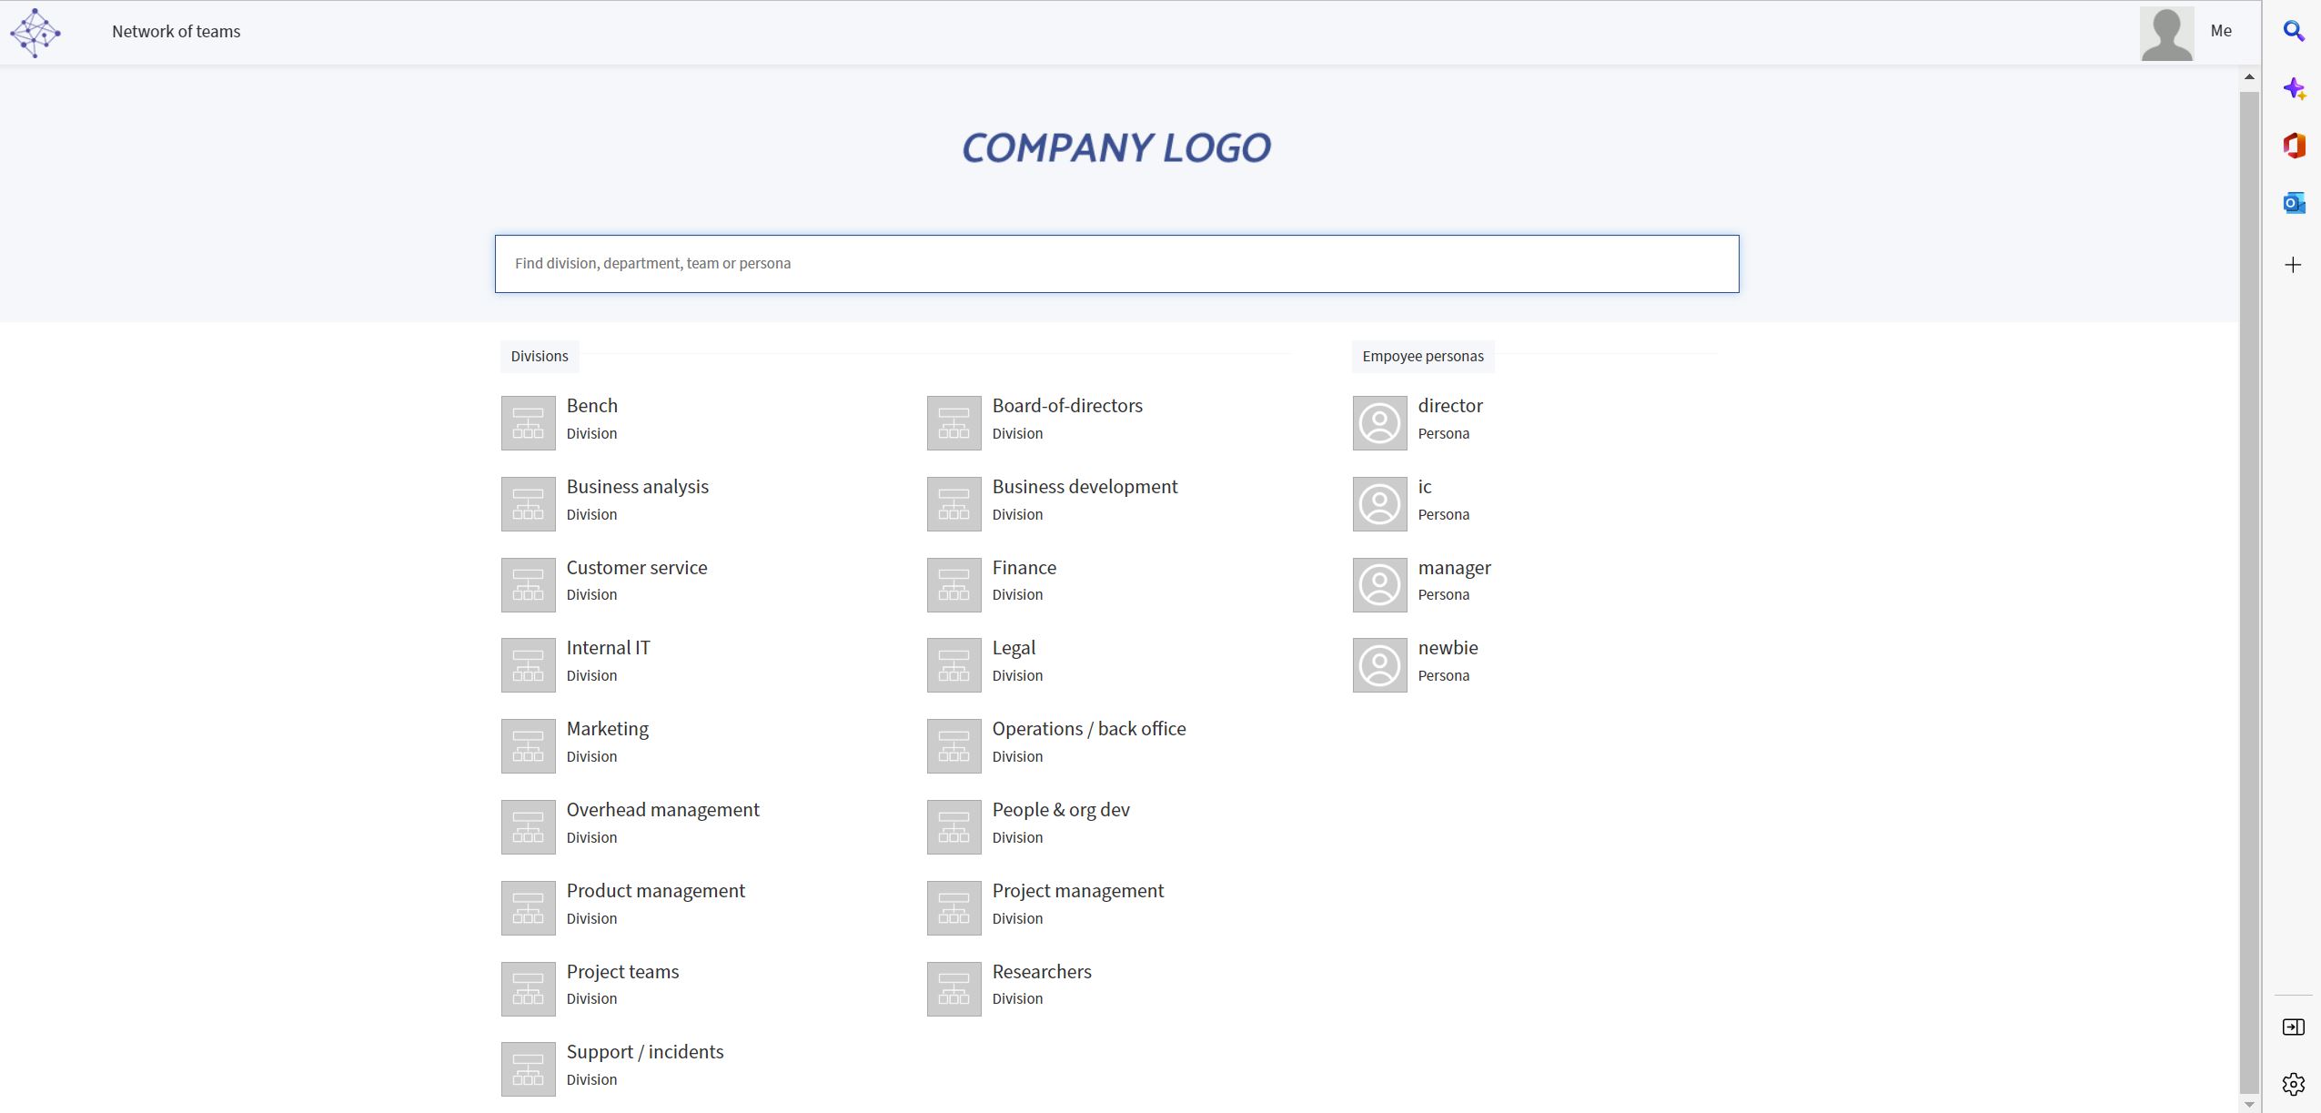
Task: Click the director persona avatar icon
Action: pyautogui.click(x=1379, y=423)
